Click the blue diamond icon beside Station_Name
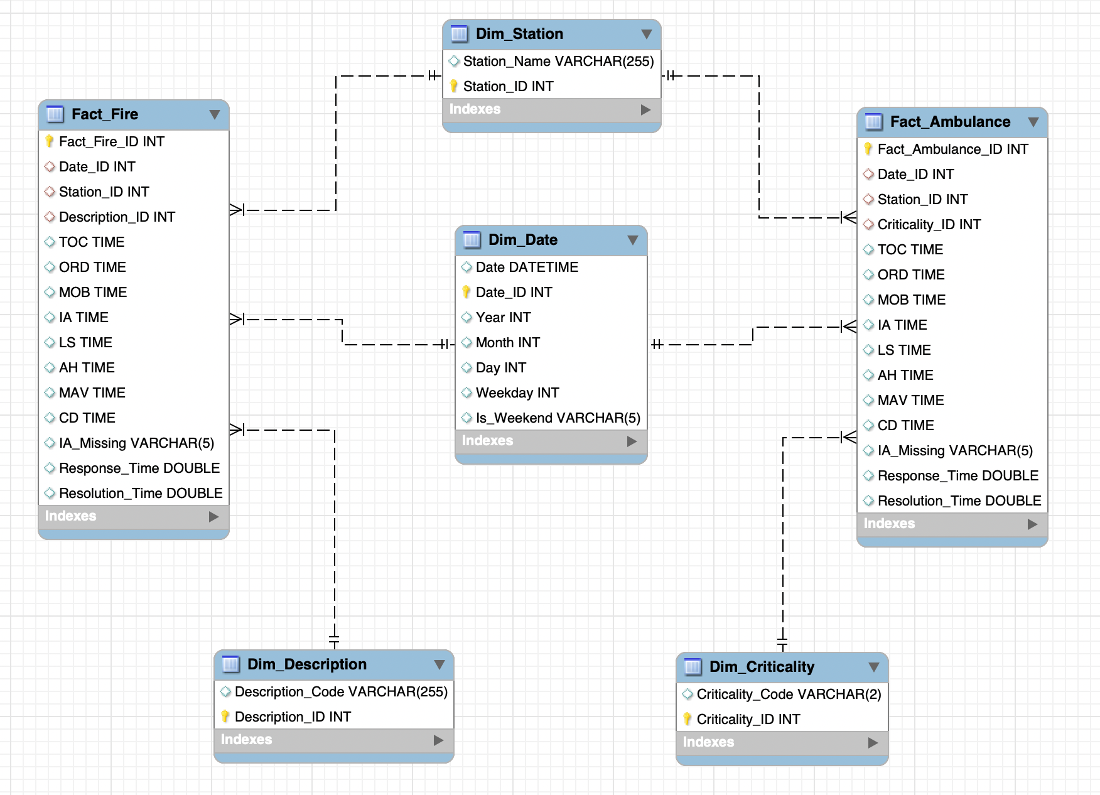The image size is (1100, 795). pyautogui.click(x=453, y=61)
